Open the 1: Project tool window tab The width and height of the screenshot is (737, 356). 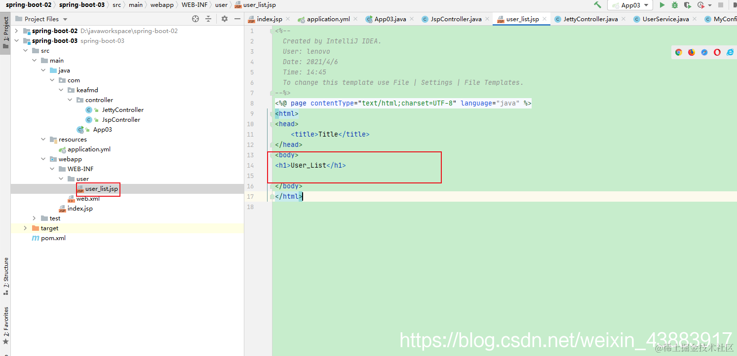(x=5, y=33)
